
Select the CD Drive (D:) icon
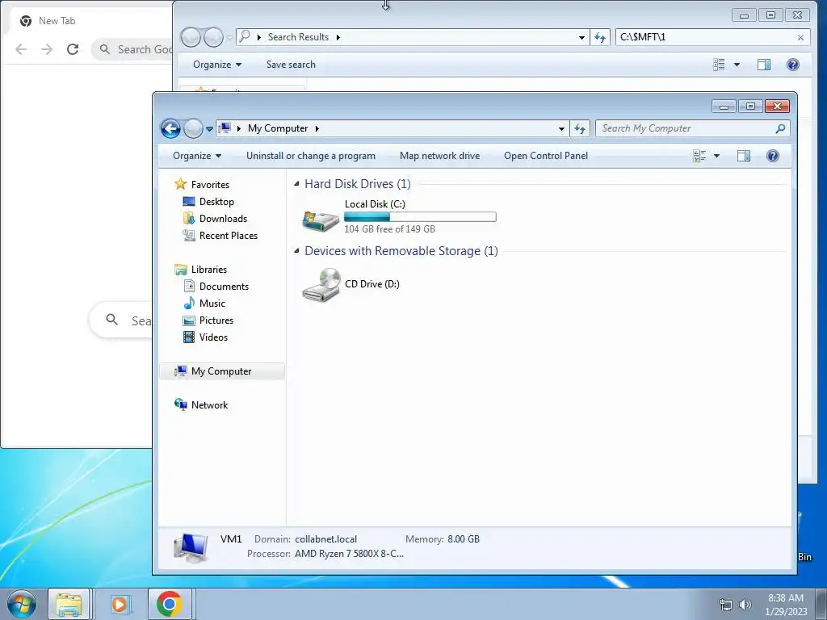tap(321, 285)
